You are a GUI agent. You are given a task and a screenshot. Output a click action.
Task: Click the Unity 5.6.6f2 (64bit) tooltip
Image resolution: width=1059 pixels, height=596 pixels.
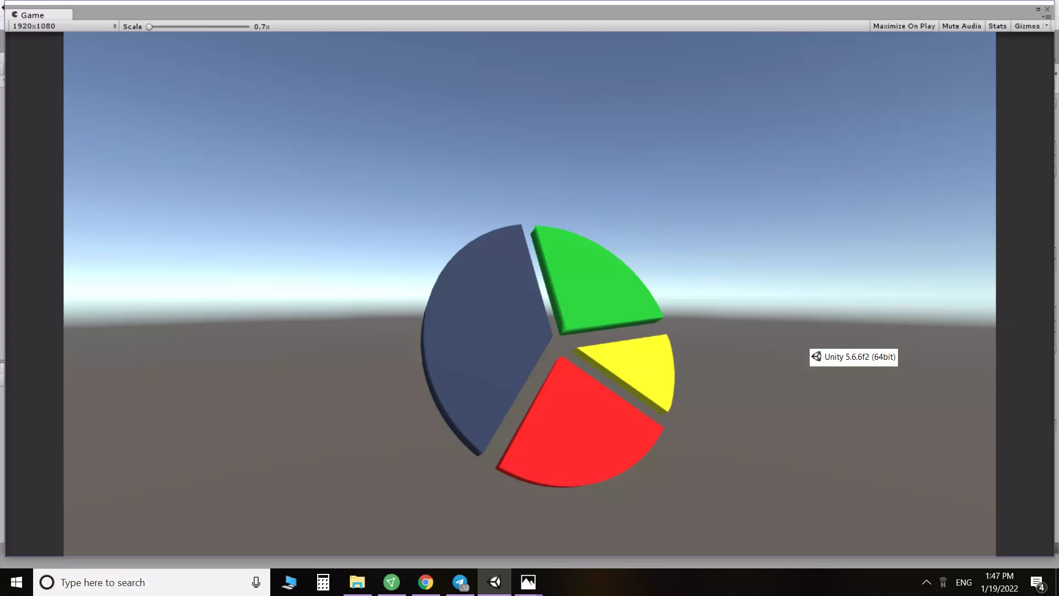coord(853,357)
